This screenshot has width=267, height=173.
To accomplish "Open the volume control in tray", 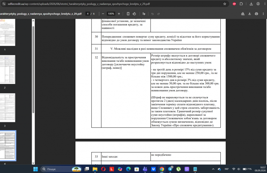I will 238,169.
